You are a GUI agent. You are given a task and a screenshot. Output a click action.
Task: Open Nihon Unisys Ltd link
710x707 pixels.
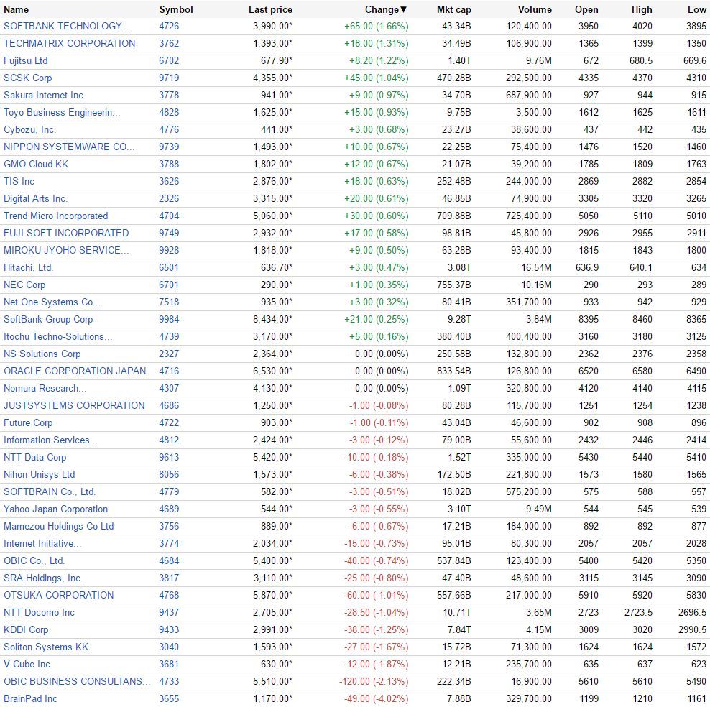[x=40, y=474]
